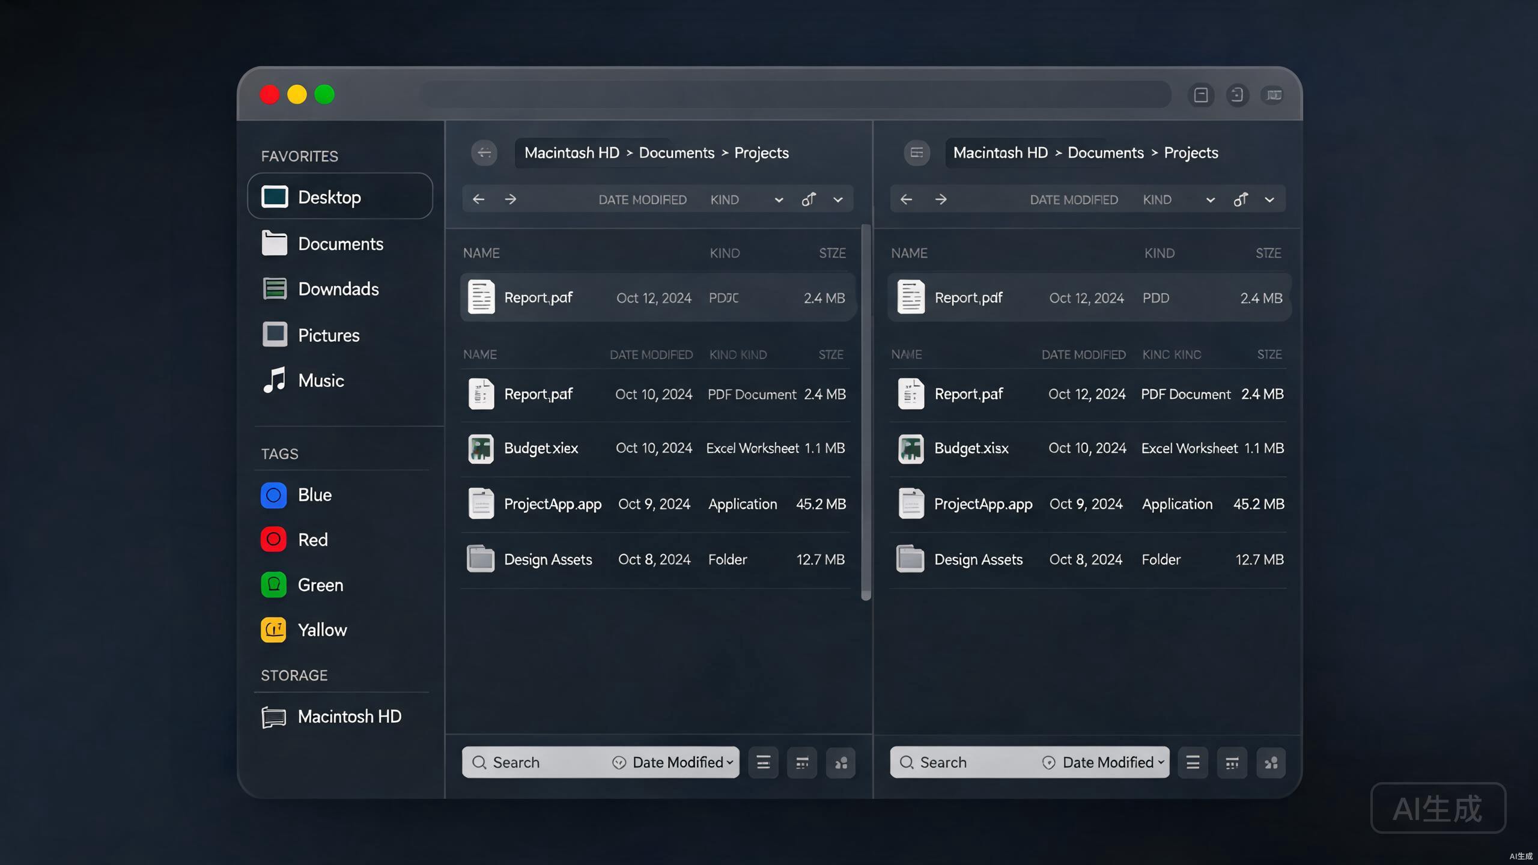Viewport: 1538px width, 865px height.
Task: Select the Yellow tag swatch
Action: click(273, 630)
